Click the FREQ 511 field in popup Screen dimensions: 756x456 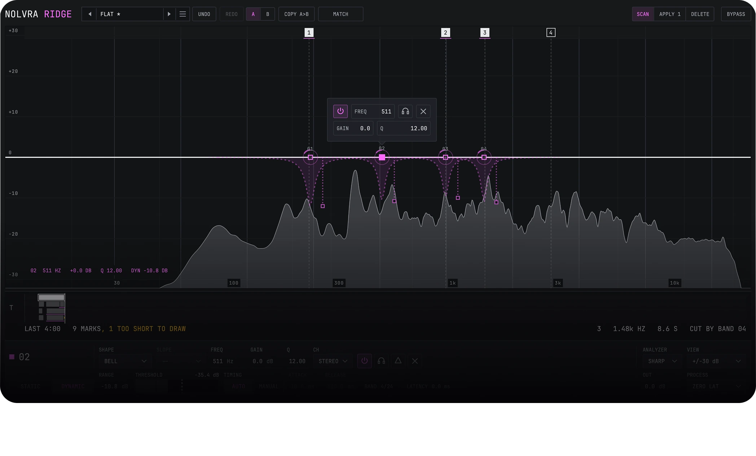click(x=373, y=111)
